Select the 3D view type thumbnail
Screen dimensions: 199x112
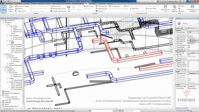179,23
